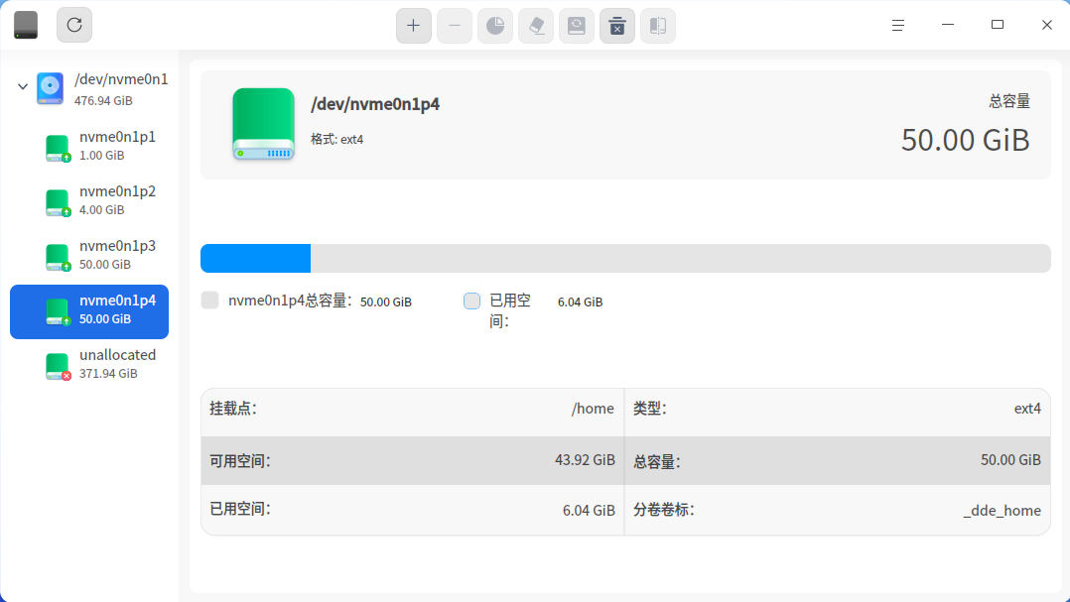1070x602 pixels.
Task: Select partition nvme0n1p3 in sidebar
Action: 89,255
